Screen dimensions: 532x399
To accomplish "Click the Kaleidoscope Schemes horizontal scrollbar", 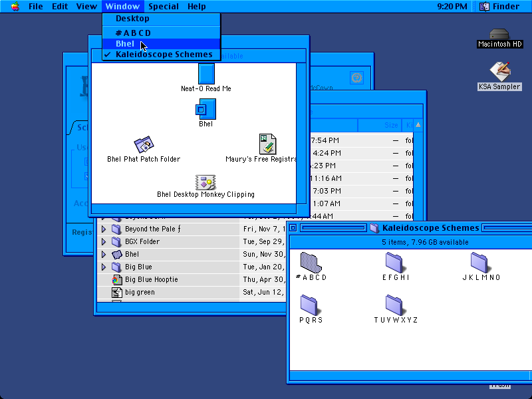I will pyautogui.click(x=409, y=376).
